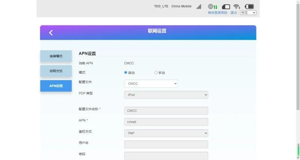Switch to the 找网方式 tab
Viewport: 300px width, 160px height.
(x=56, y=71)
